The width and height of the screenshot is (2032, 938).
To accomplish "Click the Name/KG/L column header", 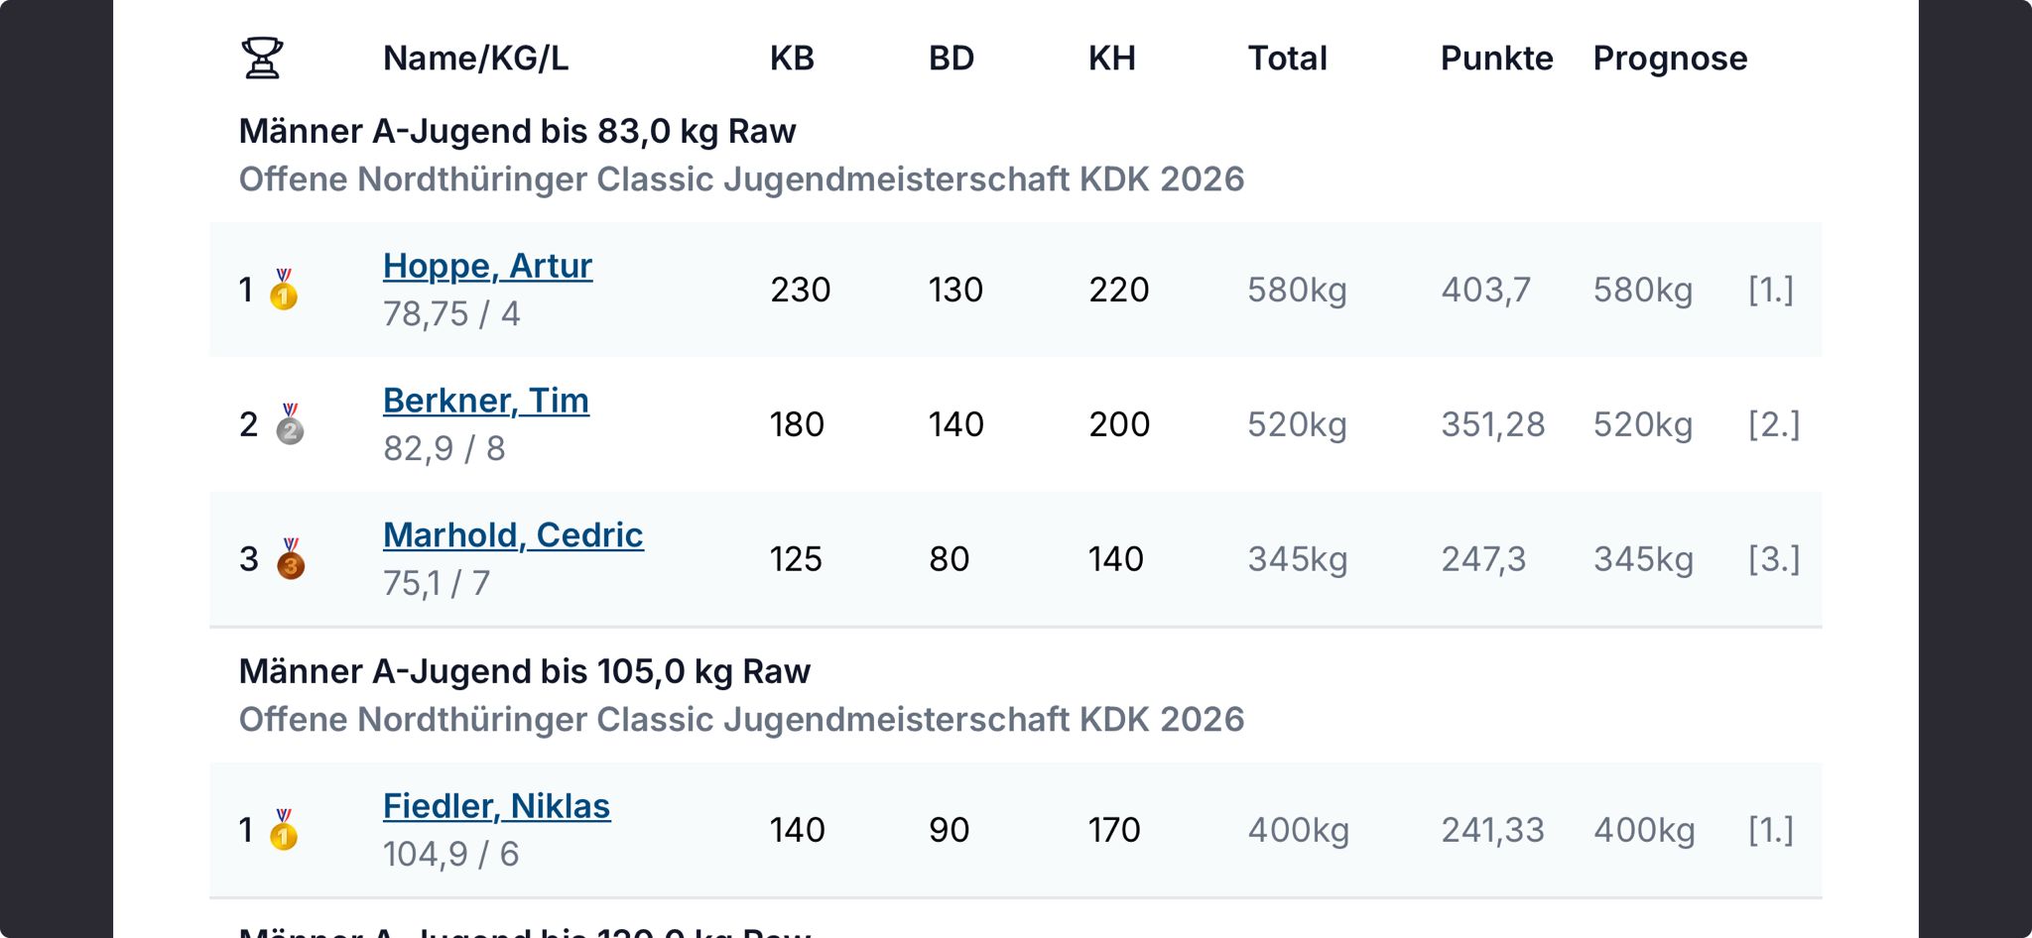I will (x=475, y=59).
